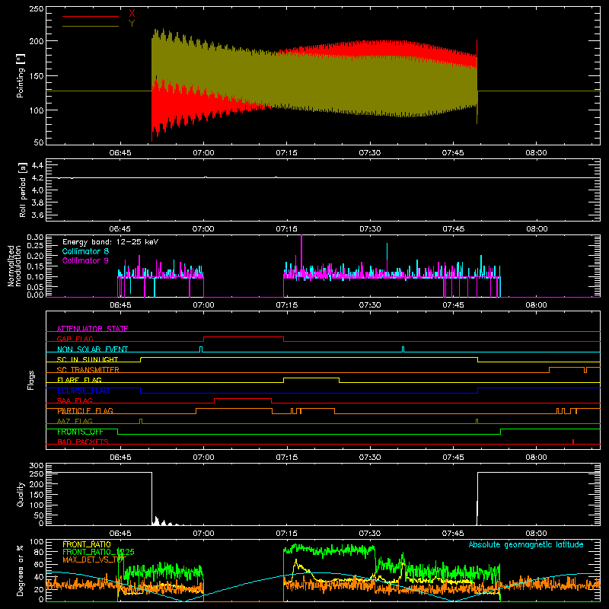Click the 4.4 tick on Roll period axis

pos(37,165)
